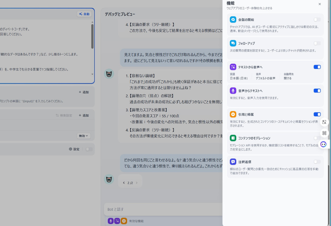Enable the 注釈返信 toggle
This screenshot has width=331, height=226.
click(x=317, y=162)
